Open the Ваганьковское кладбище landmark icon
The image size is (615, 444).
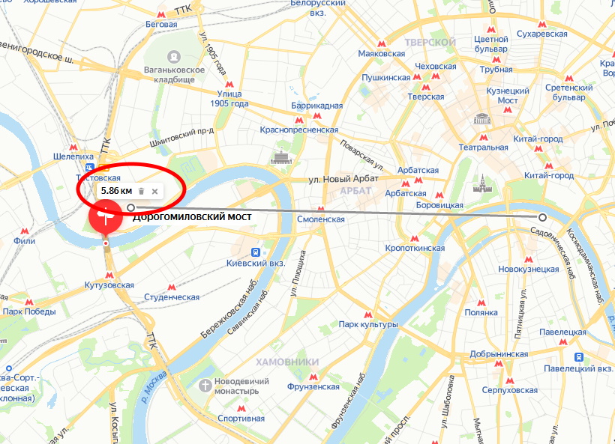coord(174,57)
